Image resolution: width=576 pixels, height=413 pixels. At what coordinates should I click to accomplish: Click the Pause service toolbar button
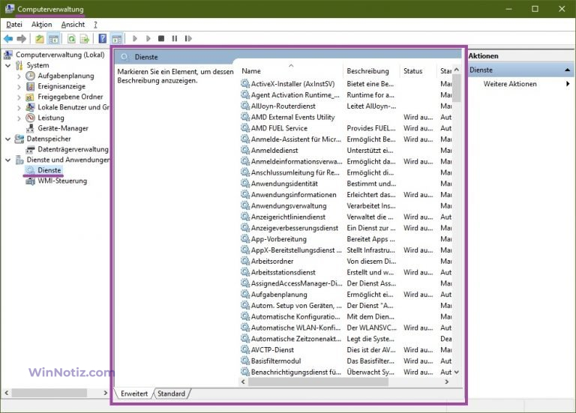click(x=174, y=38)
